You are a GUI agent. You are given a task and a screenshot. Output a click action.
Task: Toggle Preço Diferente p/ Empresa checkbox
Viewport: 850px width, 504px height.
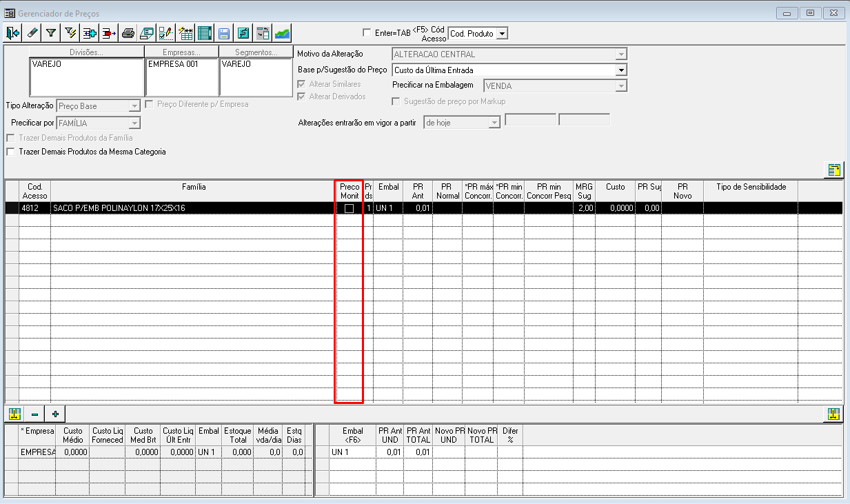pyautogui.click(x=149, y=104)
